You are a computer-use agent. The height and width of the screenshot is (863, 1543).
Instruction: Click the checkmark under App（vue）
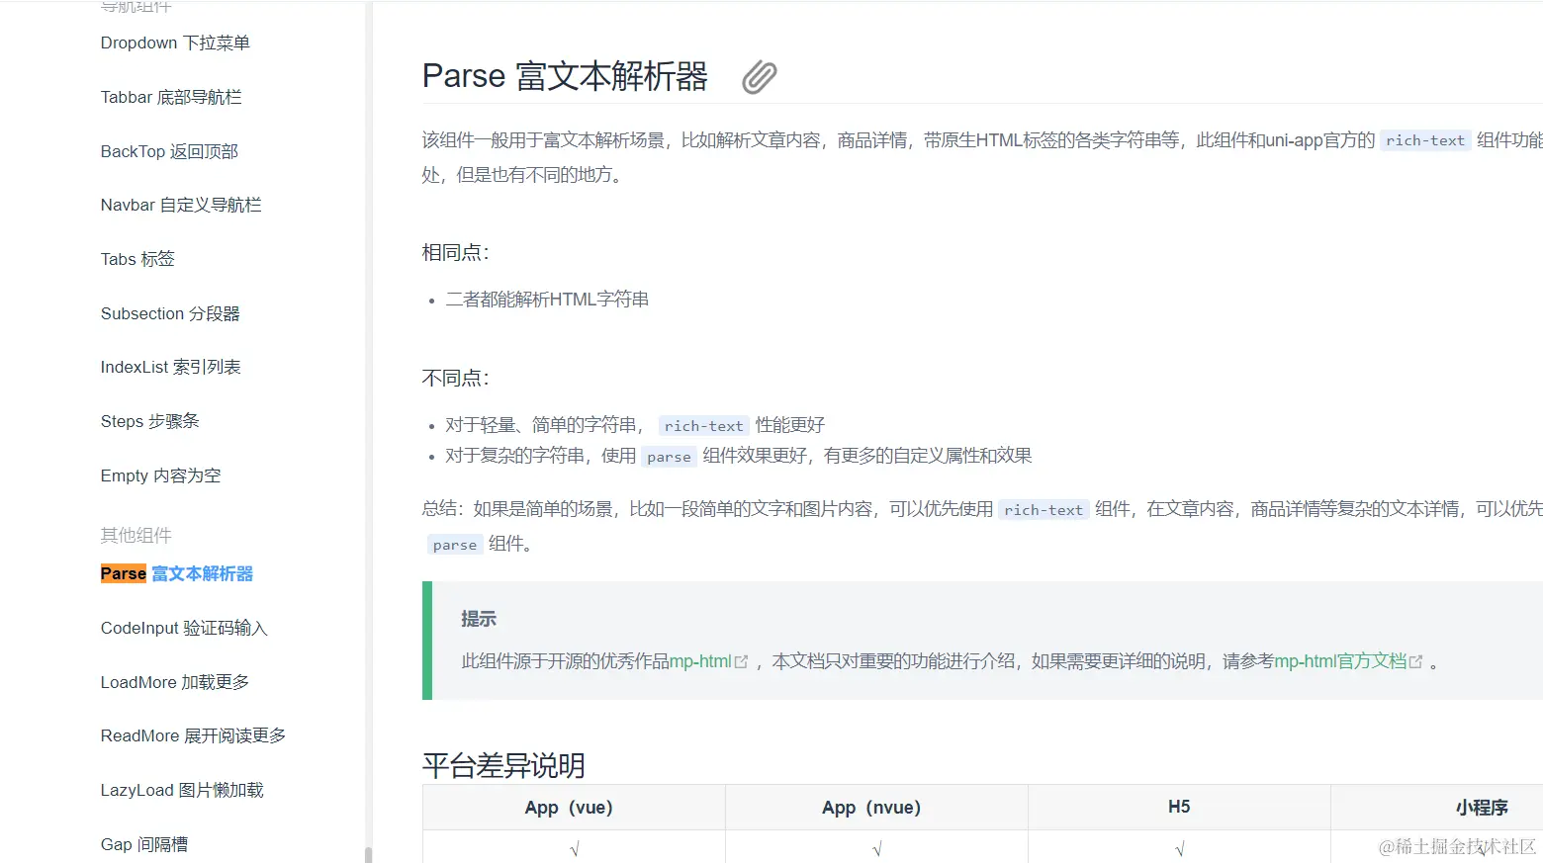pyautogui.click(x=575, y=848)
